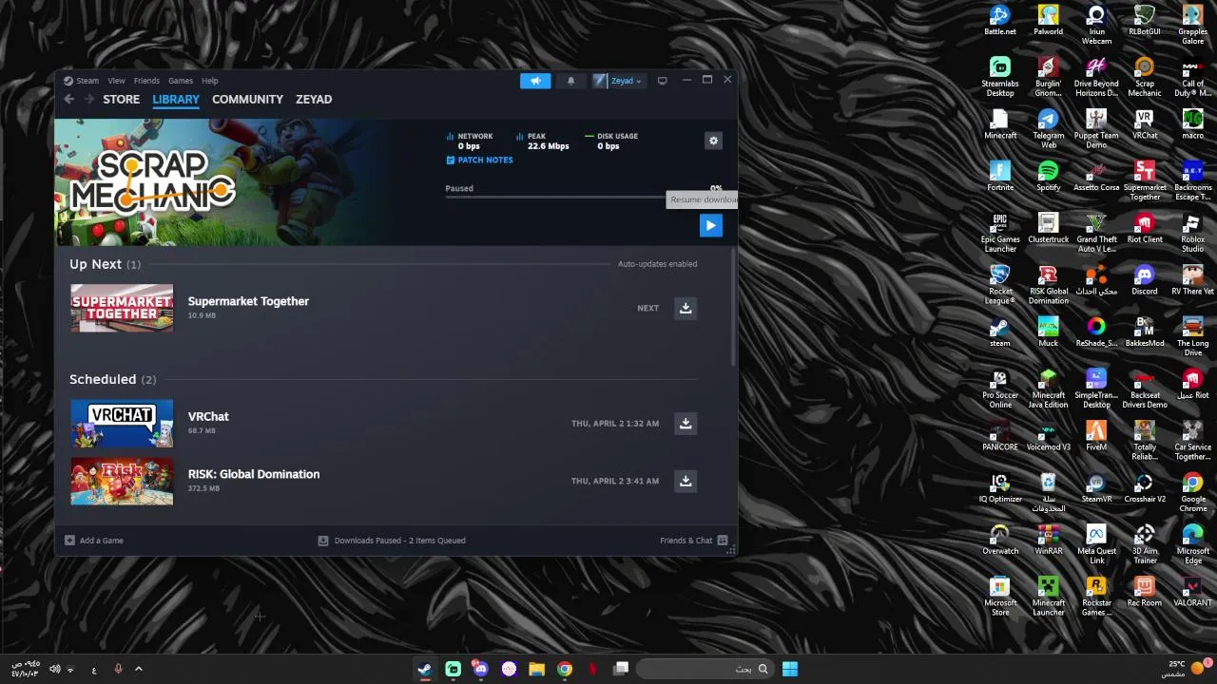
Task: Click Steam icon in the taskbar
Action: coord(425,669)
